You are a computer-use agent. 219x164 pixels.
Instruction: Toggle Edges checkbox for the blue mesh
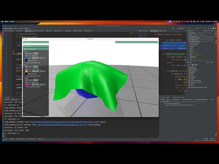[41, 58]
